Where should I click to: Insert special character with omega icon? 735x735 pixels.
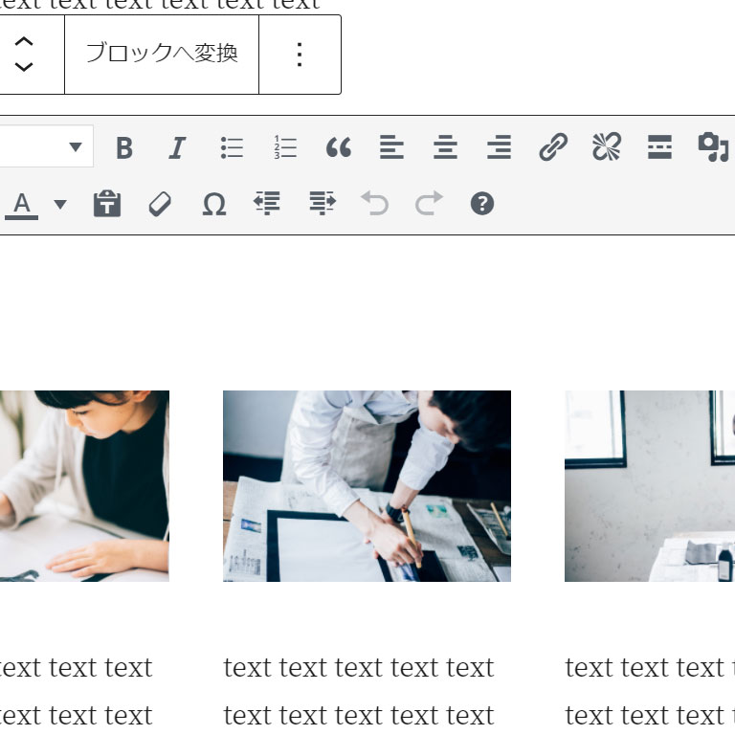click(x=214, y=205)
